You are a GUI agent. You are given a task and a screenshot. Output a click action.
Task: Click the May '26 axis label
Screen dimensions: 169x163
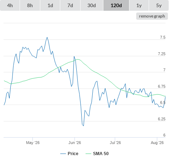33,143
